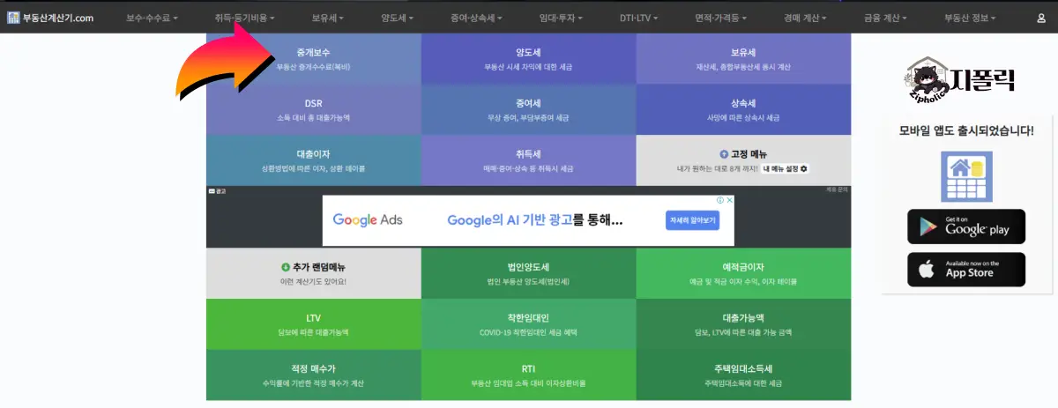
Task: Click the 내 메뉴 설정 button
Action: 786,168
